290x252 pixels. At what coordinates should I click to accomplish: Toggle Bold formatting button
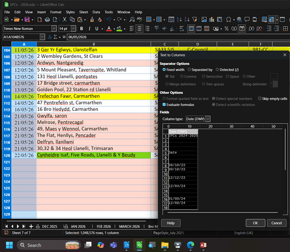click(82, 29)
